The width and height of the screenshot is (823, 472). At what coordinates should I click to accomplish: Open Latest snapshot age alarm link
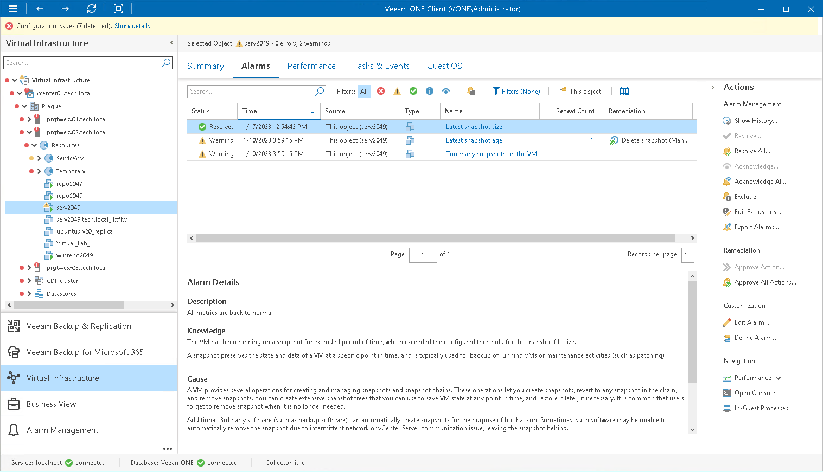click(474, 140)
